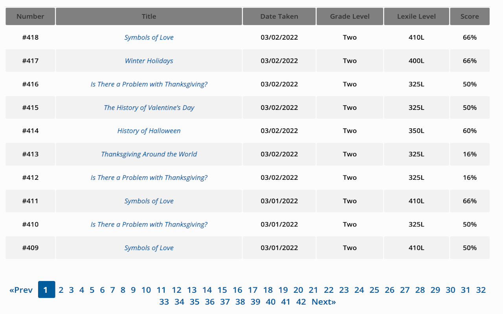Viewport: 503px width, 314px height.
Task: Jump to page 10 of results
Action: pyautogui.click(x=146, y=290)
